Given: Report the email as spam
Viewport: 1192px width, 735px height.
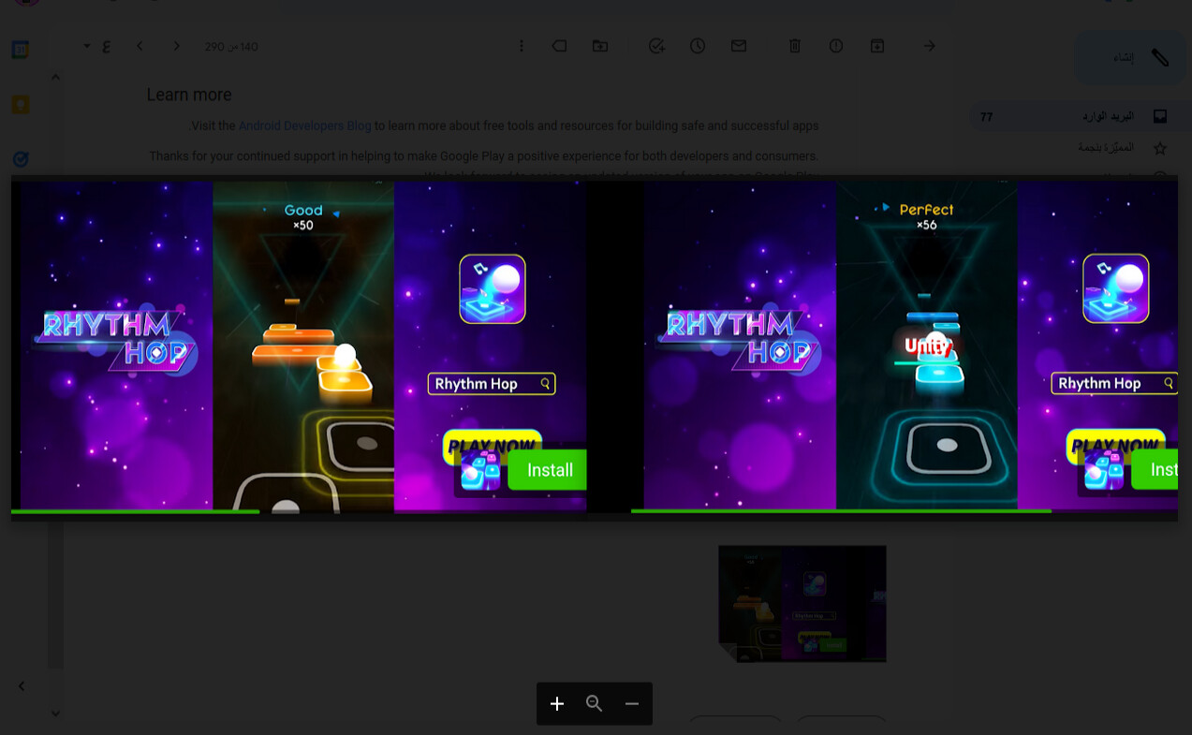Looking at the screenshot, I should click(836, 46).
